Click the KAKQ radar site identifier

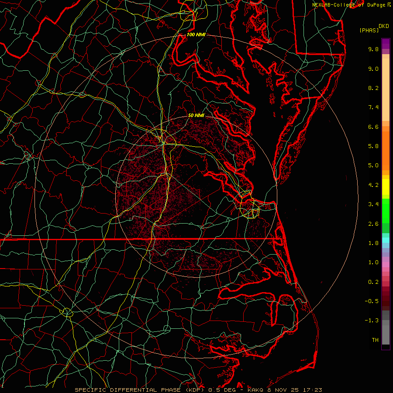point(255,390)
